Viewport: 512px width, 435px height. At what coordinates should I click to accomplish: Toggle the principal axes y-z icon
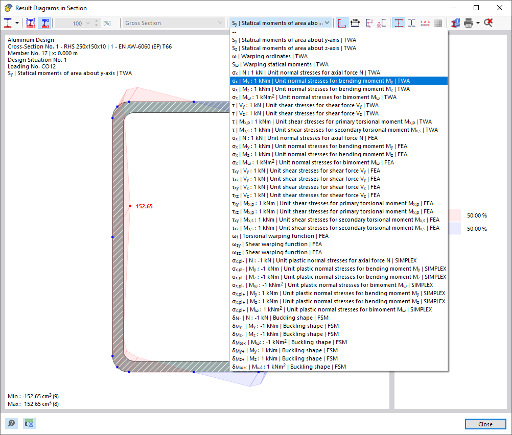369,23
